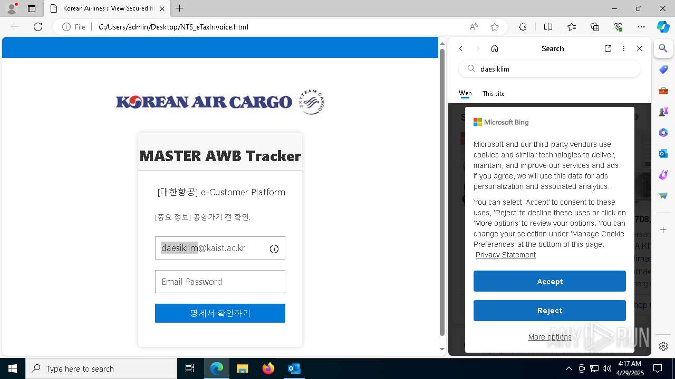The image size is (675, 379).
Task: Click the browser back arrow
Action: [x=15, y=27]
